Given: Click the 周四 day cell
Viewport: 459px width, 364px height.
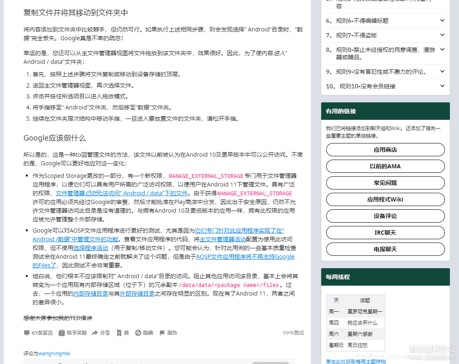Looking at the screenshot, I should pyautogui.click(x=336, y=323).
